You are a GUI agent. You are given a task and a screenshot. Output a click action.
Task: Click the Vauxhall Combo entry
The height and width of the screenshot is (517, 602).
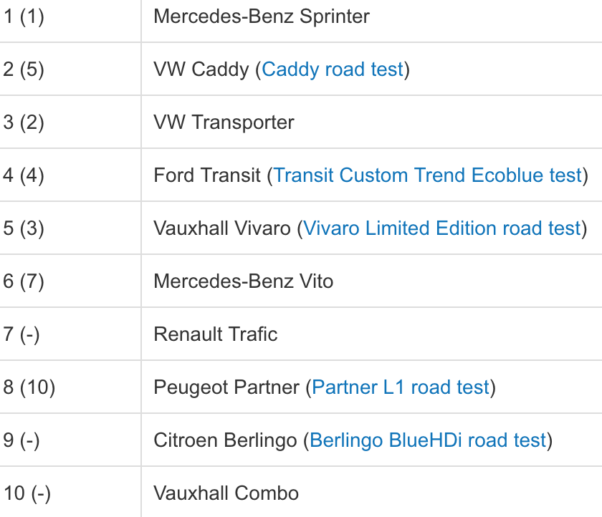click(x=226, y=493)
